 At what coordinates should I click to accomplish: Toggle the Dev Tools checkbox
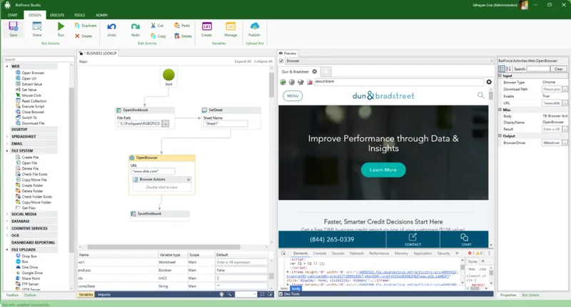tap(281, 294)
